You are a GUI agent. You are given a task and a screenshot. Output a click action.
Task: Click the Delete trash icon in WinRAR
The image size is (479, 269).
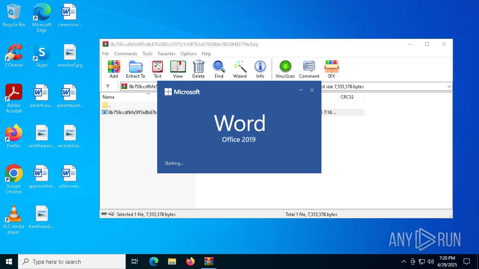click(198, 69)
